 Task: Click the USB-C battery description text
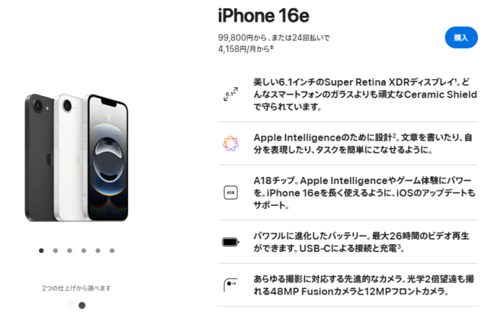[x=361, y=242]
